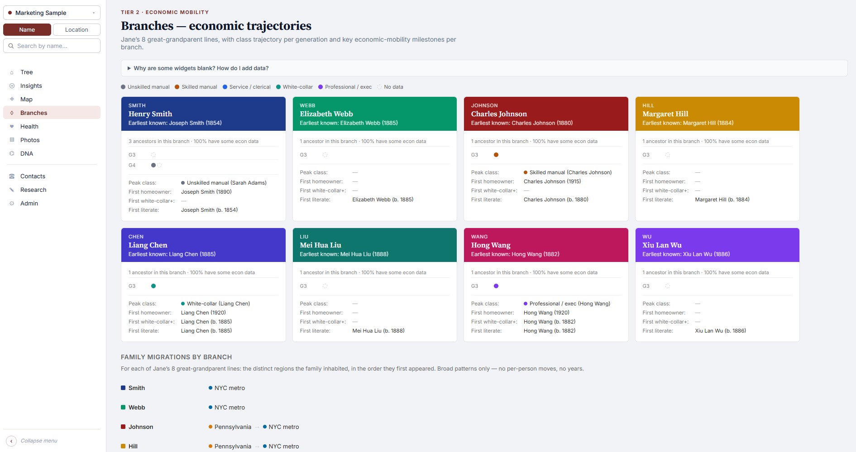Viewport: 856px width, 452px height.
Task: Open the Tree menu item
Action: point(52,72)
